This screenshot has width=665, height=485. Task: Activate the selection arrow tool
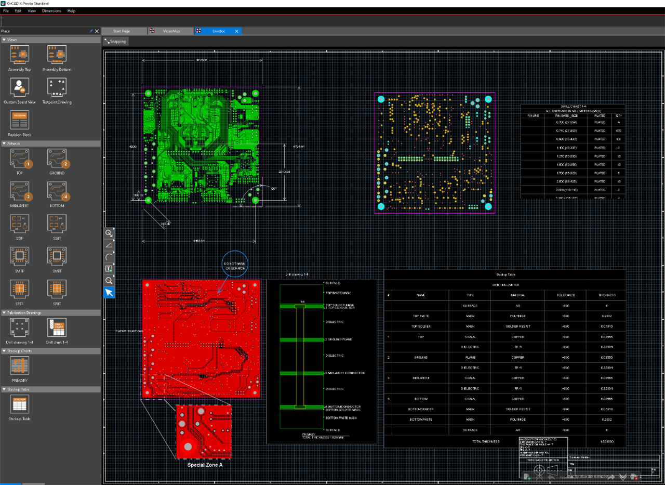click(x=109, y=293)
